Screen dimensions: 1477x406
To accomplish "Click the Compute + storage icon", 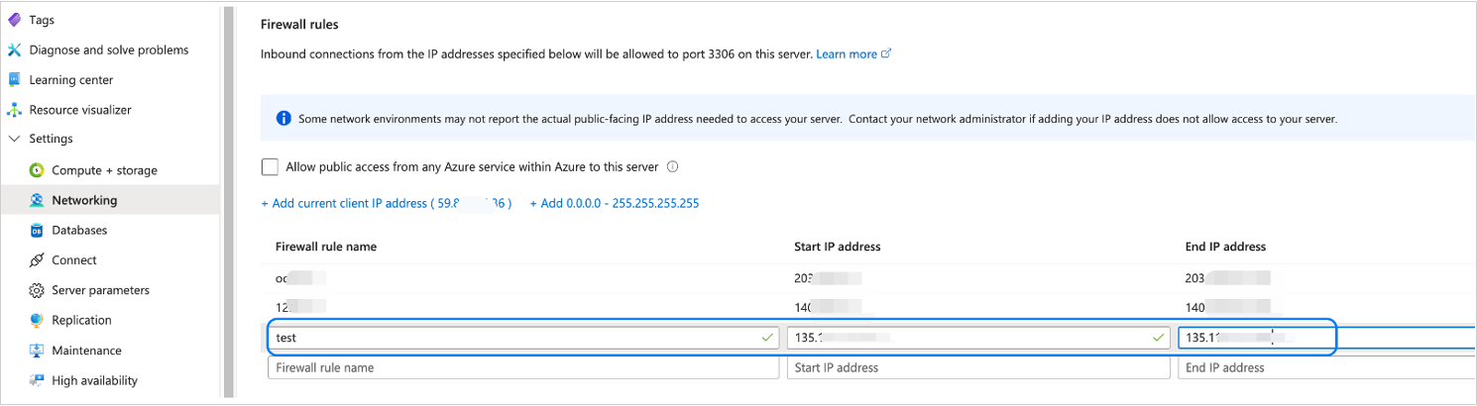I will 37,170.
